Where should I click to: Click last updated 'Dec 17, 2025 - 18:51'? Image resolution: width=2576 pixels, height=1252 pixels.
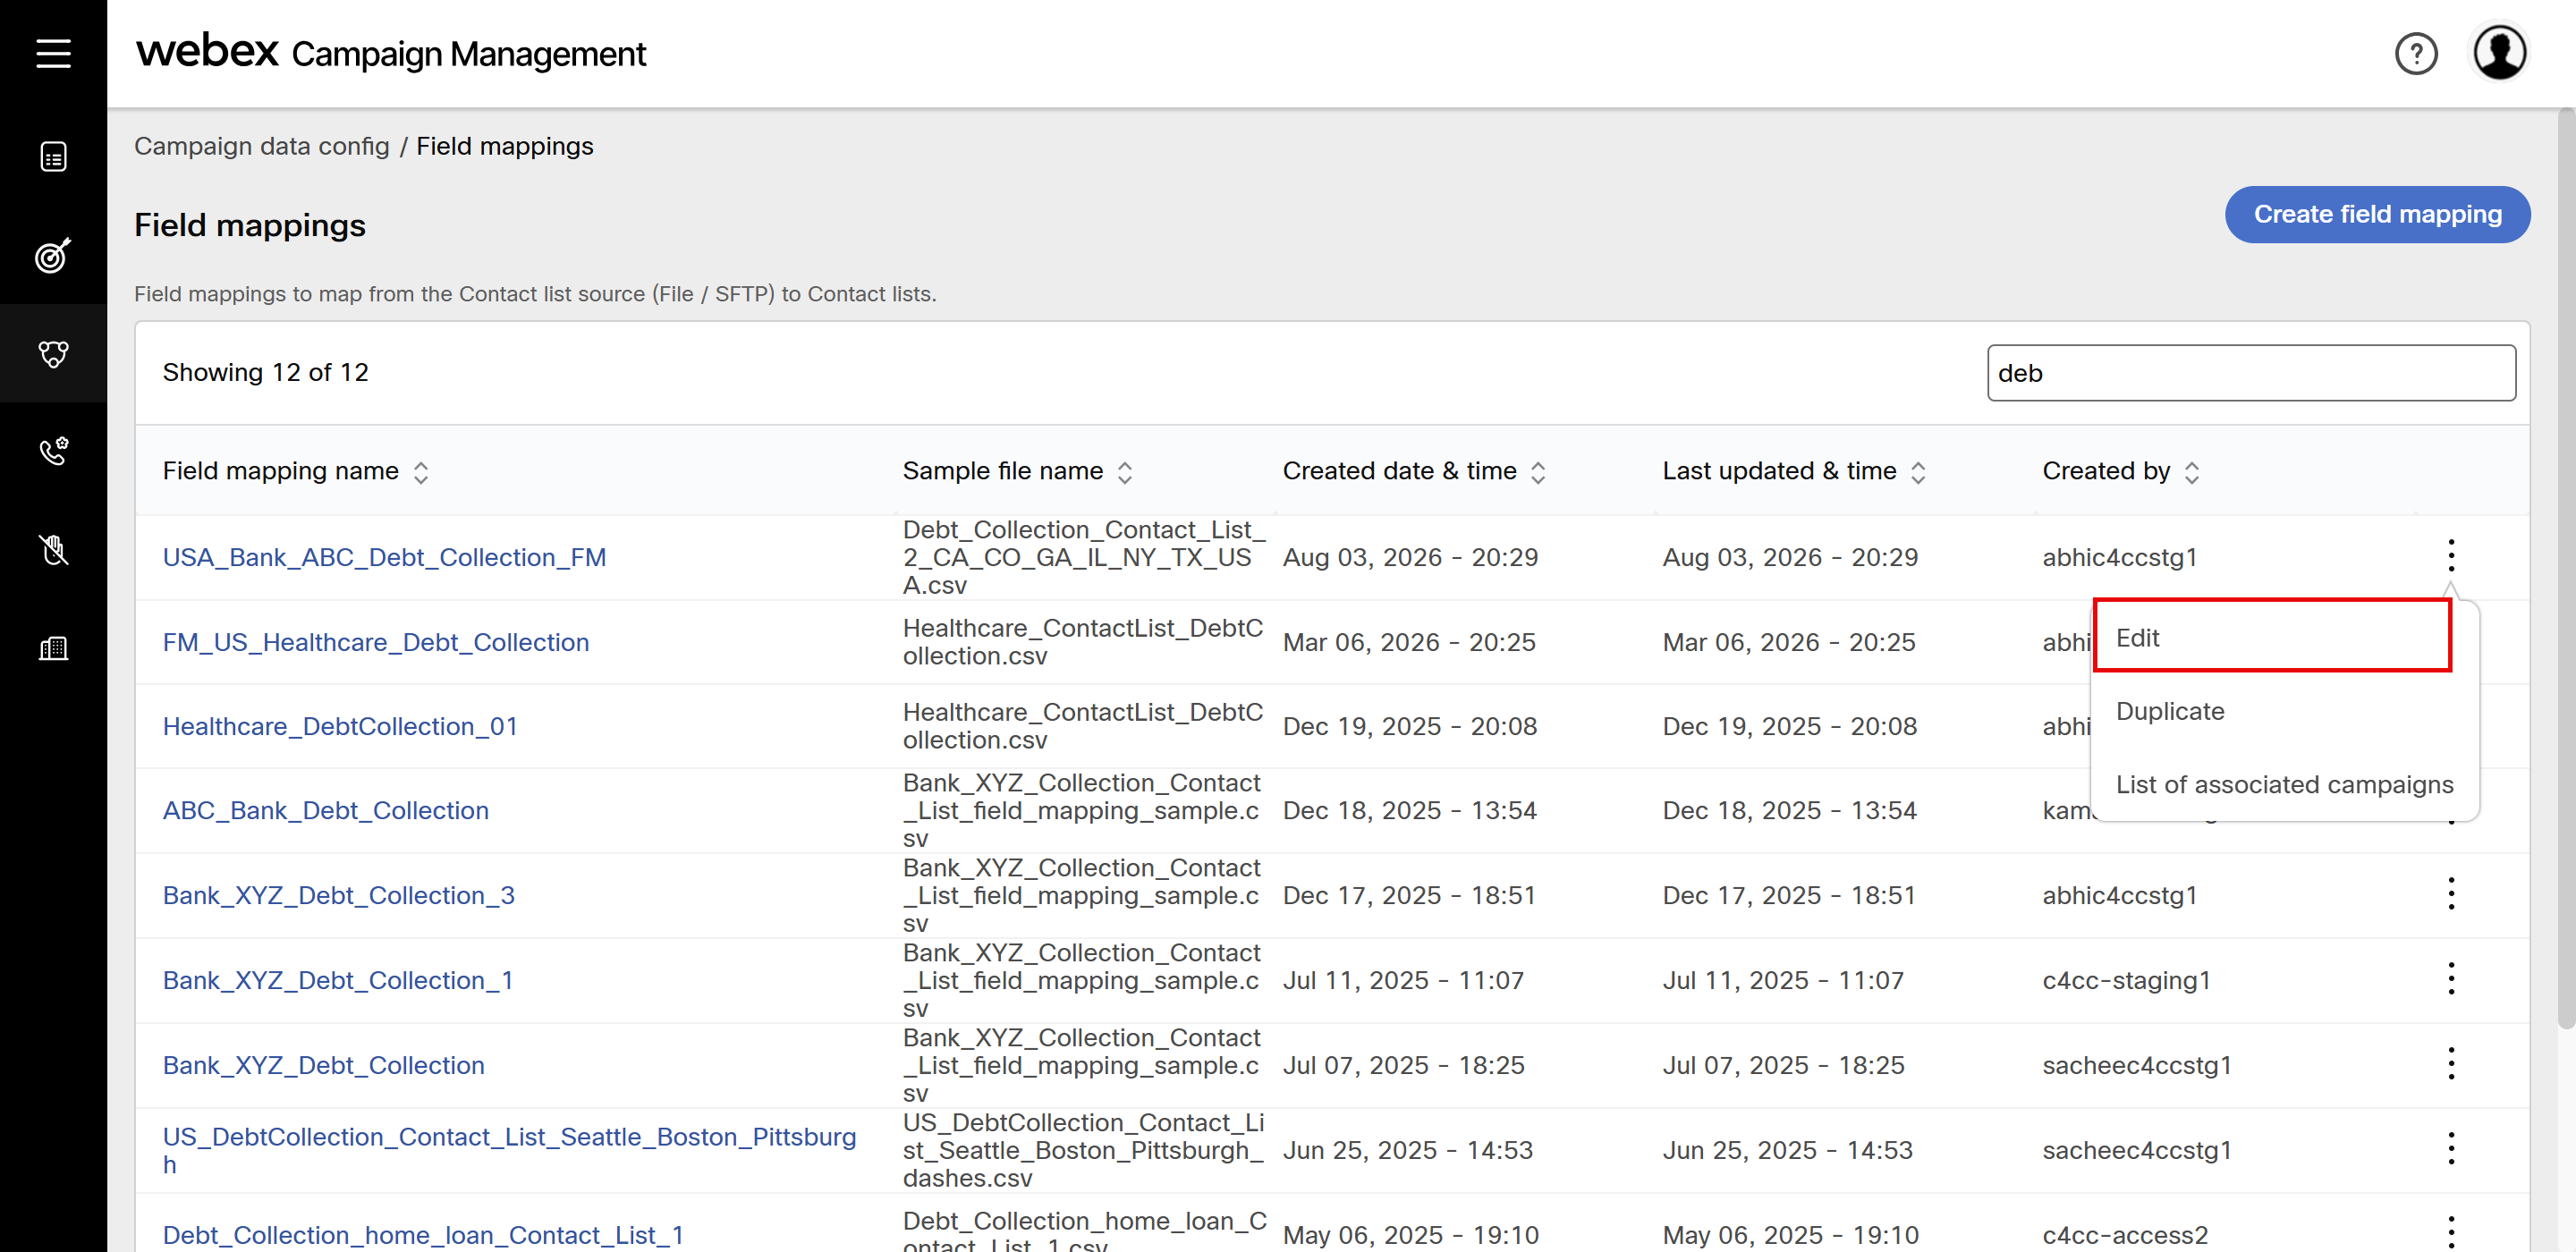[x=1789, y=895]
